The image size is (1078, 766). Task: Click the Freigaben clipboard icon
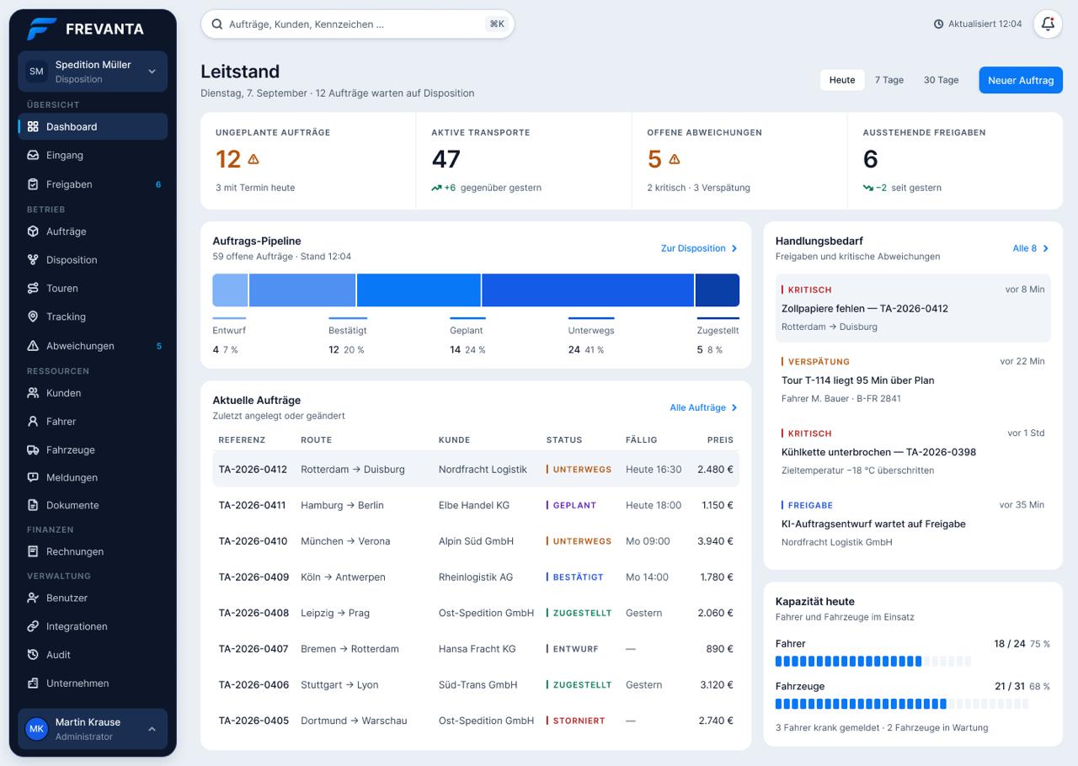(33, 184)
